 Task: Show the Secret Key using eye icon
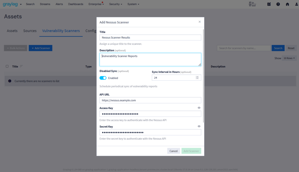click(199, 126)
